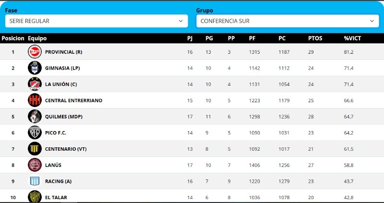384x203 pixels.
Task: Click the Quilmes (MDP) team logo
Action: 35,117
